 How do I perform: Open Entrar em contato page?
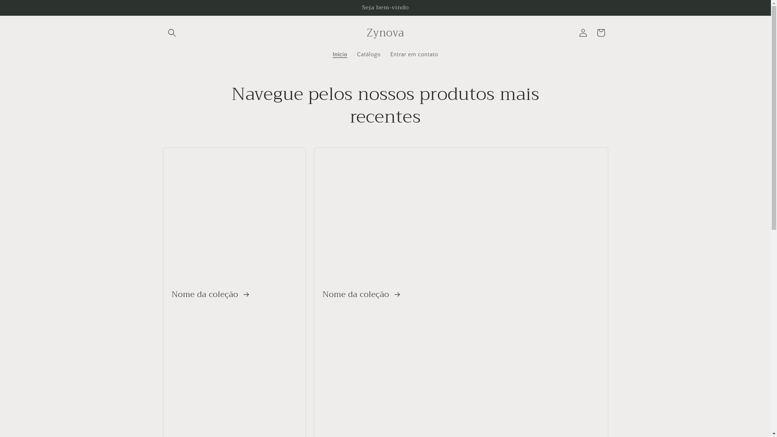pos(414,55)
